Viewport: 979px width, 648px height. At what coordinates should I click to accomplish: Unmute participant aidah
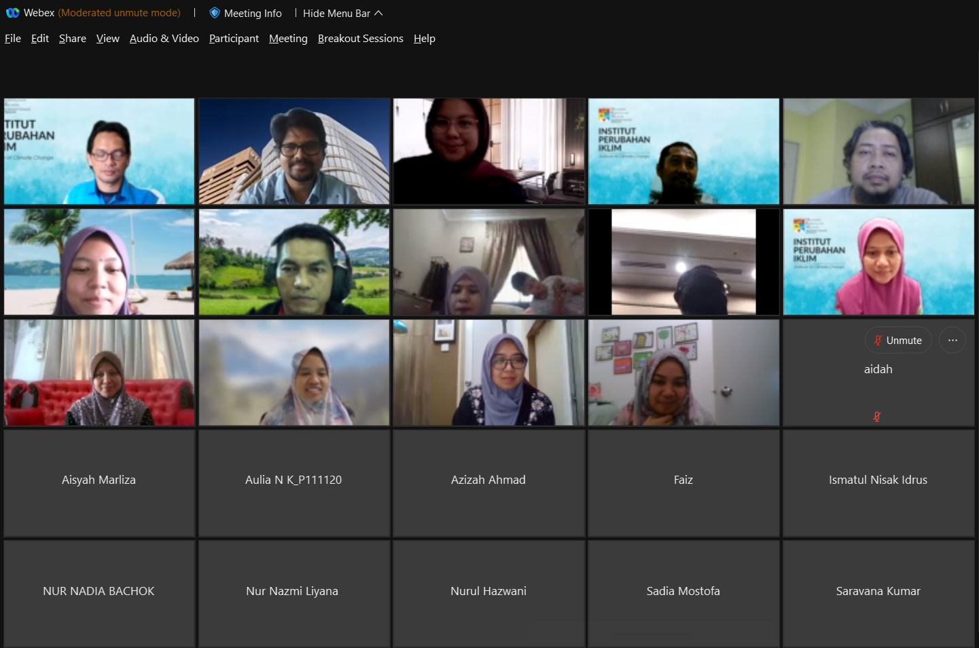coord(897,341)
